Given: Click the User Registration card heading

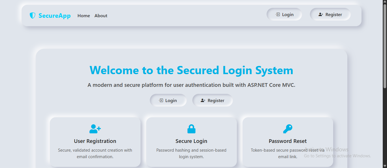Looking at the screenshot, I should pos(95,141).
